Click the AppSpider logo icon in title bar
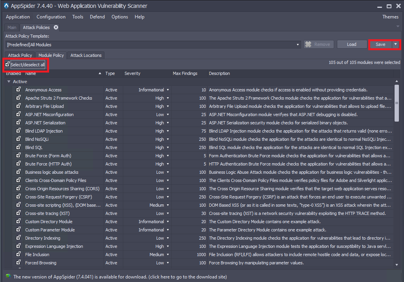This screenshot has width=404, height=282. click(x=6, y=6)
